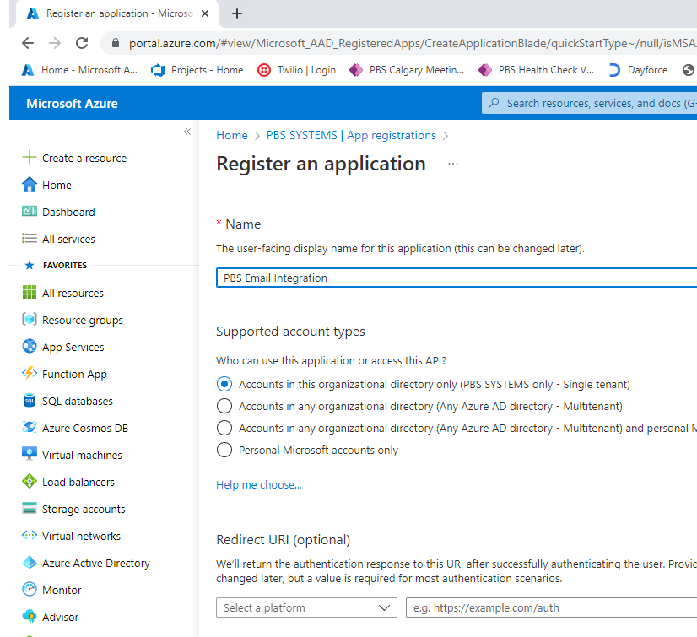Viewport: 697px width, 637px height.
Task: Click the Create a resource plus icon
Action: click(x=30, y=158)
